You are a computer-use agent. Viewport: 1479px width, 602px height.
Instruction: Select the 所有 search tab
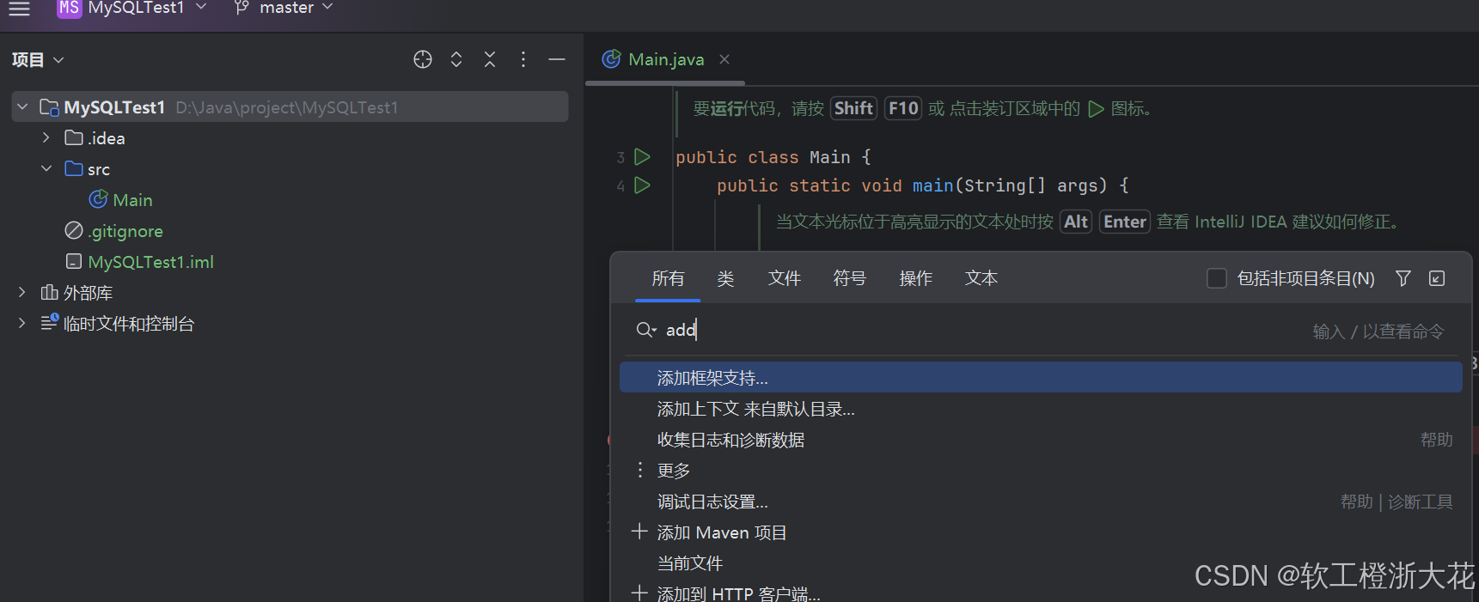[x=668, y=278]
